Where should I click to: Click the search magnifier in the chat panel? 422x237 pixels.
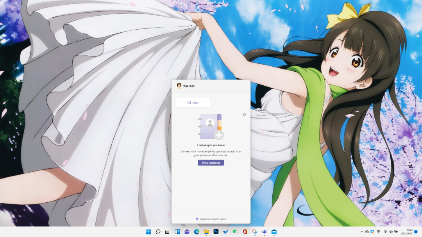244,115
